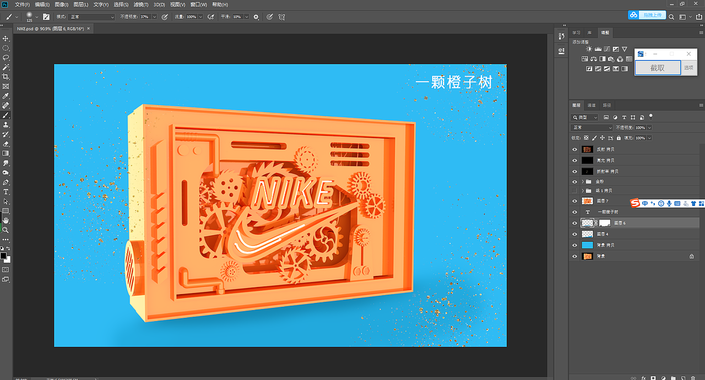This screenshot has height=380, width=705.
Task: Open flow 100% dropdown arrow
Action: coord(200,17)
